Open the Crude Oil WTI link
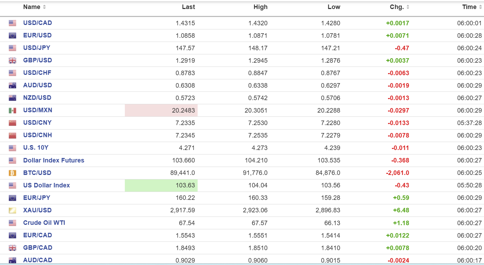 tap(44, 223)
